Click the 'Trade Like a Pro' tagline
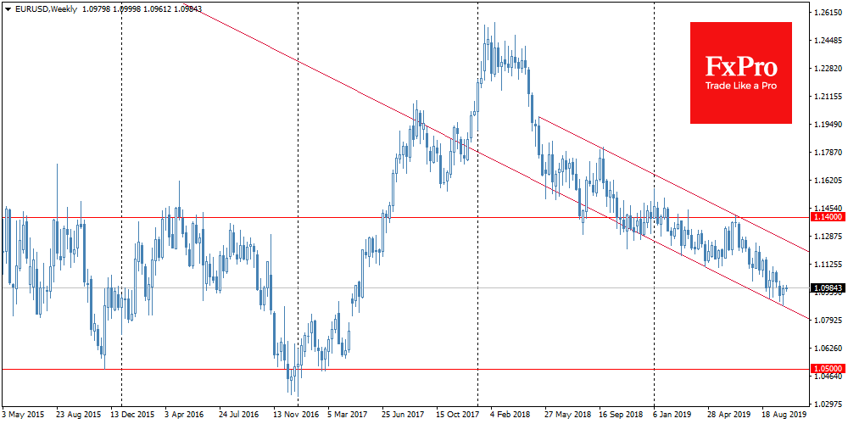848x424 pixels. (x=740, y=86)
